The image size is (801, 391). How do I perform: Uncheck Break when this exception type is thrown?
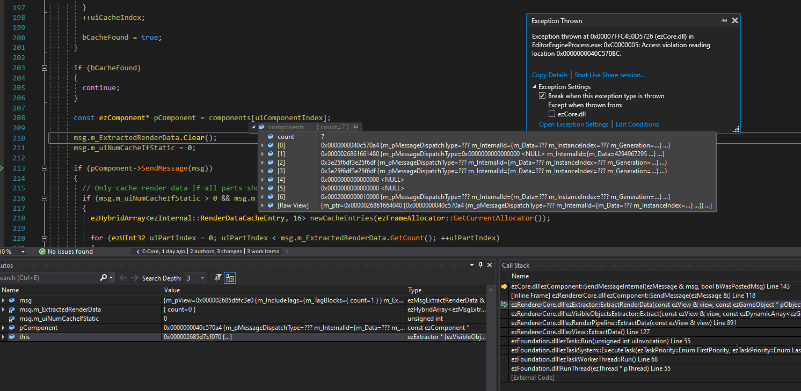542,95
